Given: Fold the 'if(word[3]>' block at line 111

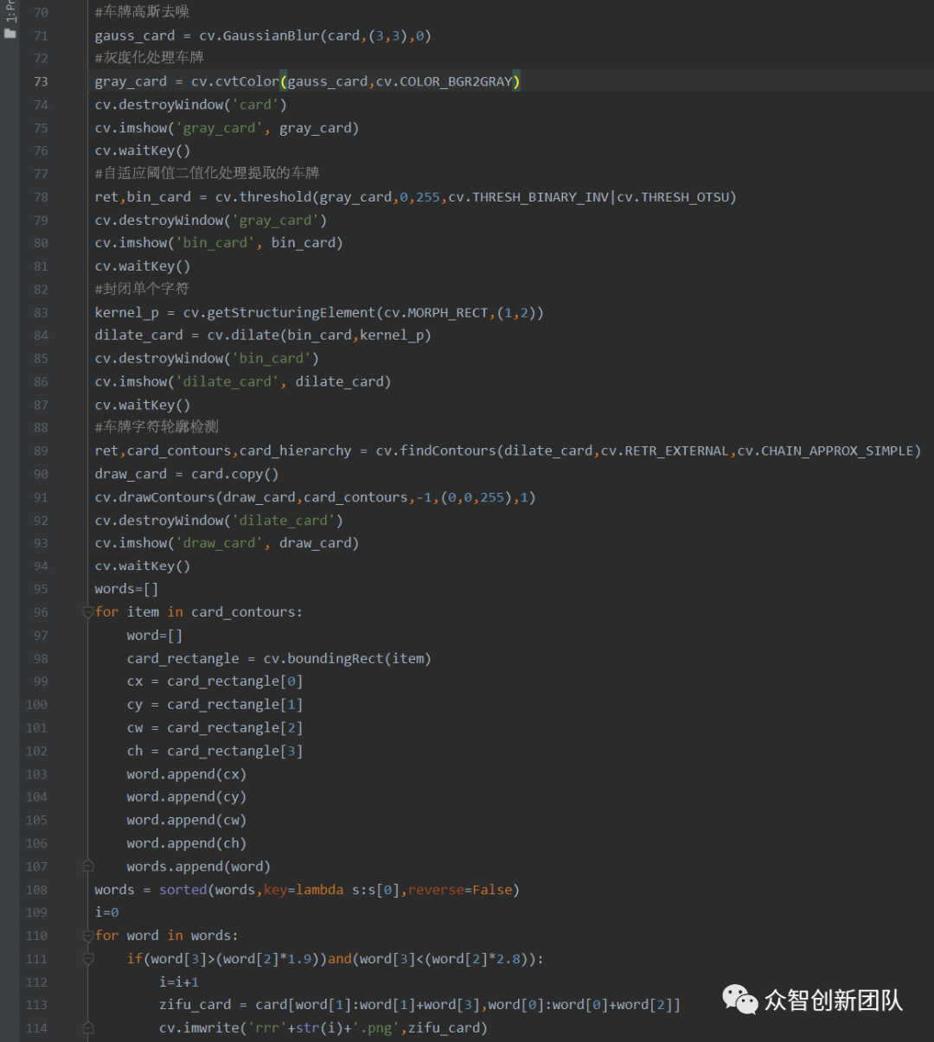Looking at the screenshot, I should pyautogui.click(x=87, y=959).
